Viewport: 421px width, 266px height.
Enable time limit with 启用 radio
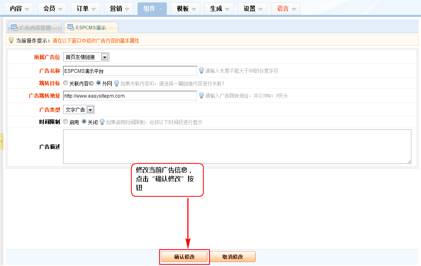[x=66, y=122]
